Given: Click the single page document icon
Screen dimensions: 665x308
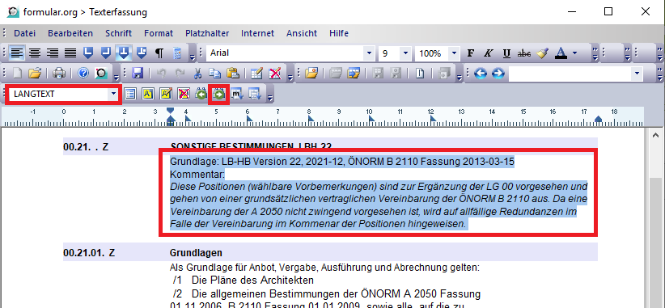Looking at the screenshot, I should point(420,74).
